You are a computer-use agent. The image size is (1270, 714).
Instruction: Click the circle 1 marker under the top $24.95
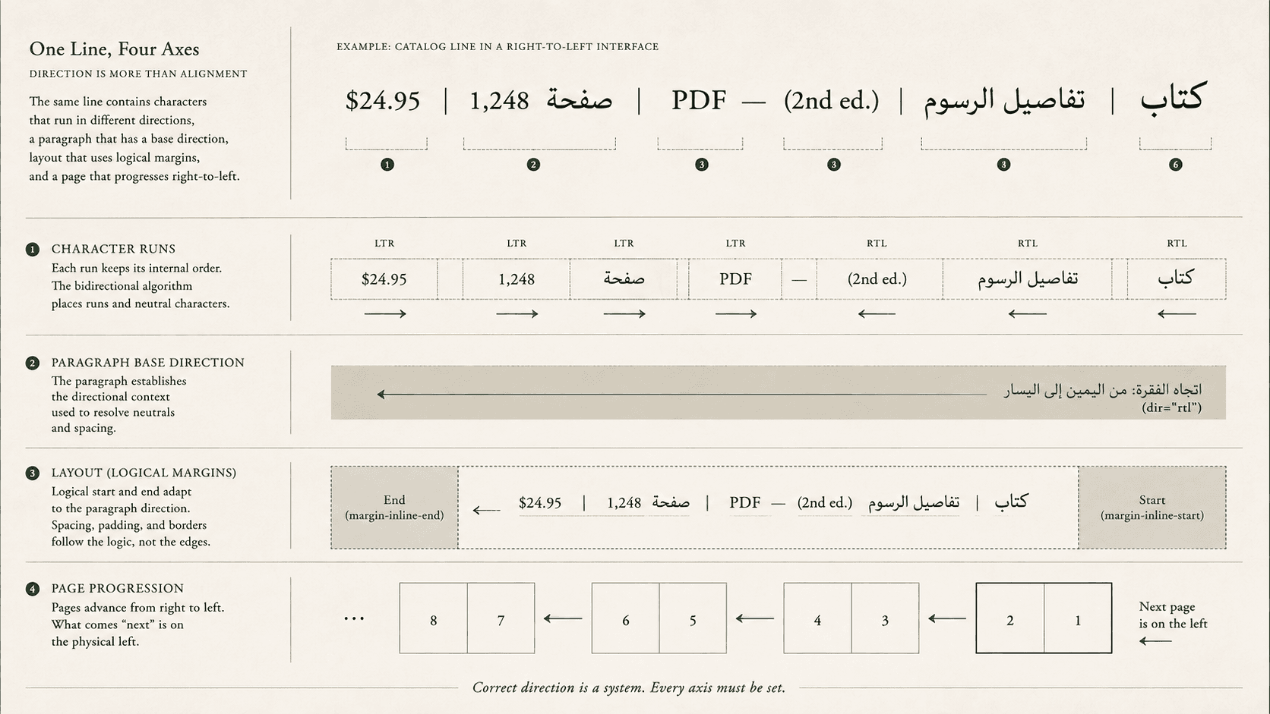pos(387,165)
